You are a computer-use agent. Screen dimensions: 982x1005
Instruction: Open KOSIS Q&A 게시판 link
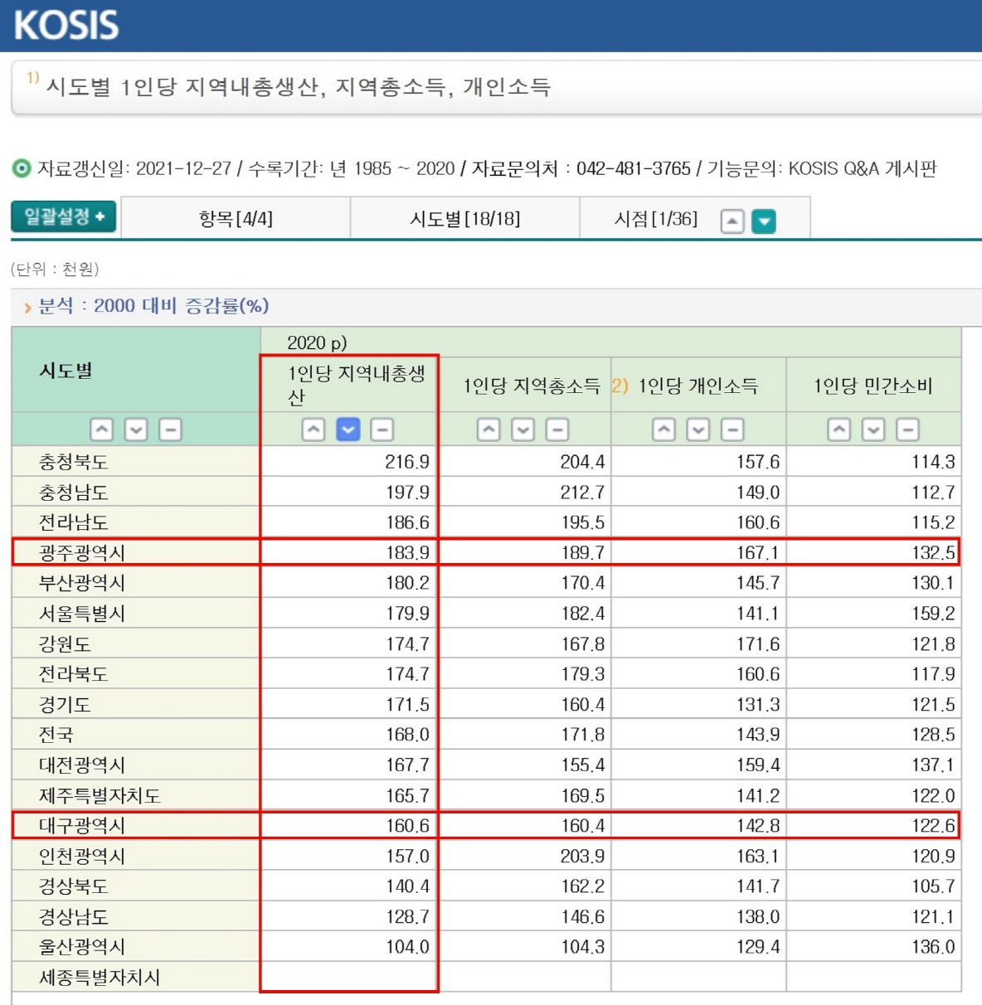point(863,168)
